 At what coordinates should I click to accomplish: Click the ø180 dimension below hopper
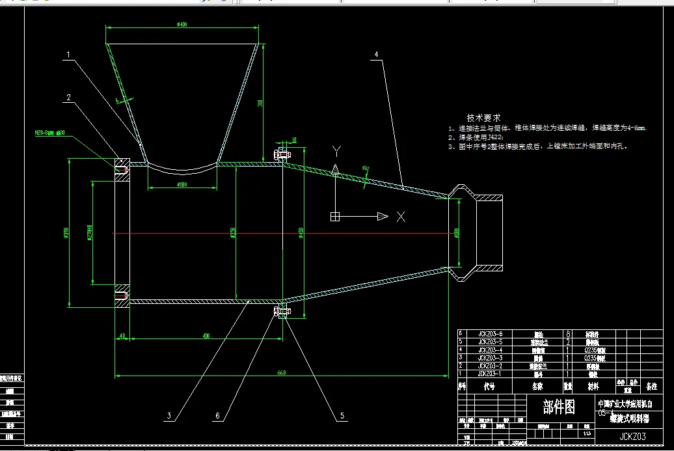[182, 185]
